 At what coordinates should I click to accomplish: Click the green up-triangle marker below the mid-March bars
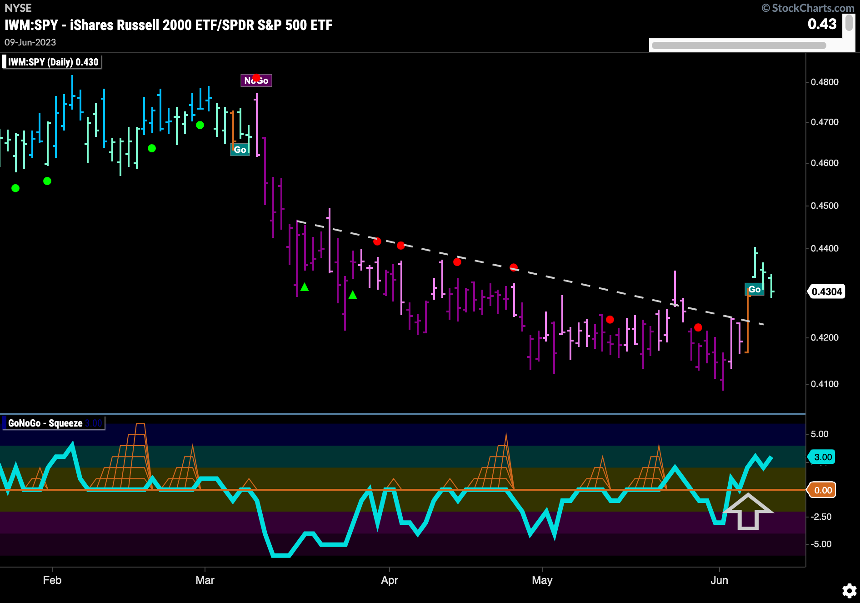click(305, 287)
